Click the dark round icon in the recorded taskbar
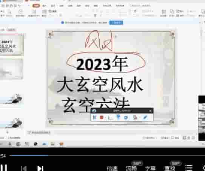 click(x=35, y=144)
